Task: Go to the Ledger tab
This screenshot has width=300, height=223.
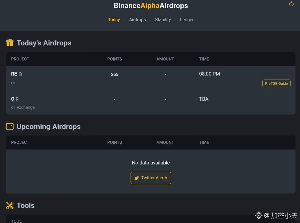Action: point(187,20)
